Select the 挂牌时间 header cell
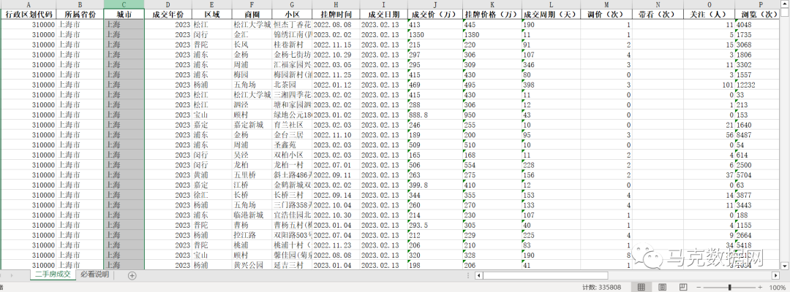This screenshot has width=790, height=292. click(x=336, y=15)
